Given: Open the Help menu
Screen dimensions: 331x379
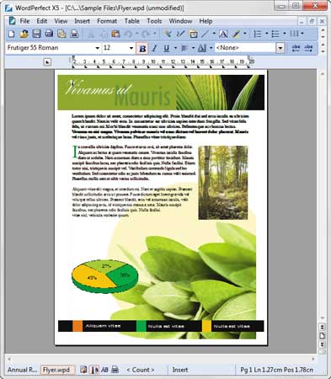Looking at the screenshot, I should (206, 21).
